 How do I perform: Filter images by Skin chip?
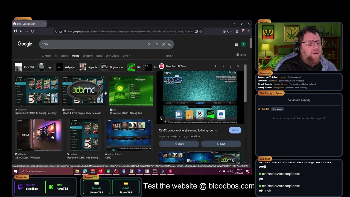coord(135,67)
